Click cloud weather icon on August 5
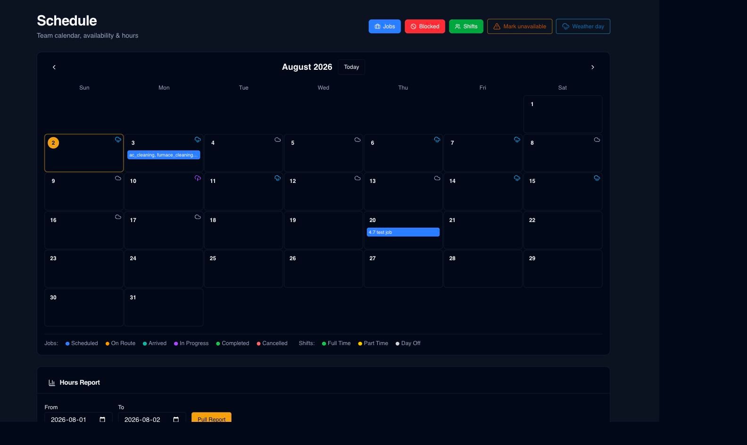Screen dimensions: 747x445 pyautogui.click(x=357, y=140)
